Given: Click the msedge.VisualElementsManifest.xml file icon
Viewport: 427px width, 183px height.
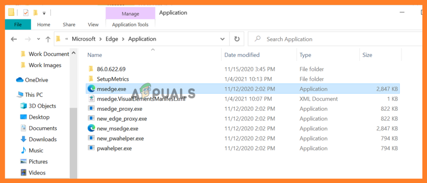Looking at the screenshot, I should click(x=91, y=99).
